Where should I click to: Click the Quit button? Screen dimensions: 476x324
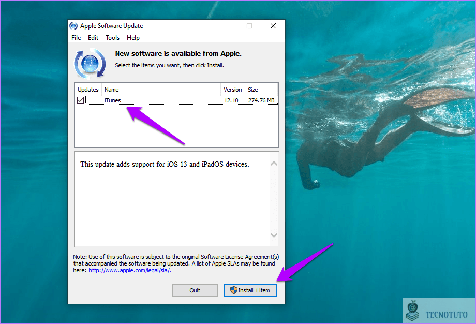click(195, 290)
